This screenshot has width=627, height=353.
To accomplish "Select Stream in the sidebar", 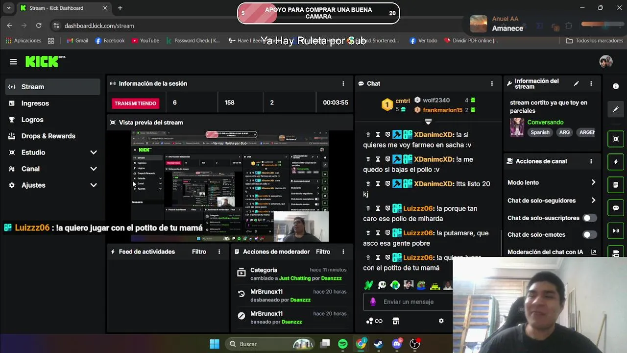I will (x=53, y=87).
